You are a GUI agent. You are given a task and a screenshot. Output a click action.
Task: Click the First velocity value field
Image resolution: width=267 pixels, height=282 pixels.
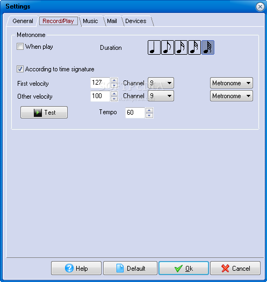(x=100, y=83)
